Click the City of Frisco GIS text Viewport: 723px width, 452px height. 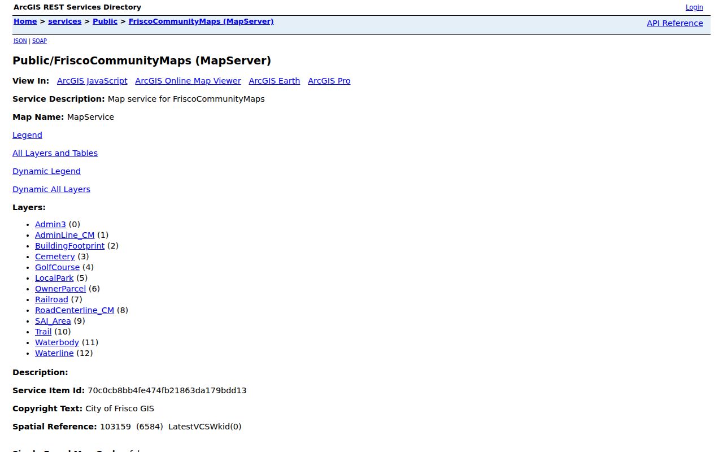(120, 408)
